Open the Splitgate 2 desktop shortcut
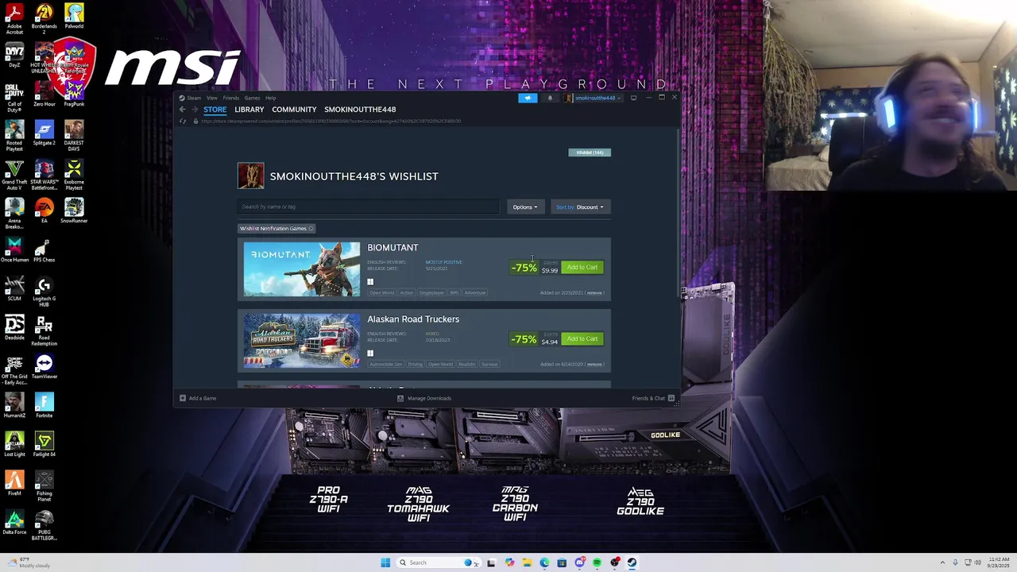This screenshot has height=572, width=1017. (x=44, y=133)
